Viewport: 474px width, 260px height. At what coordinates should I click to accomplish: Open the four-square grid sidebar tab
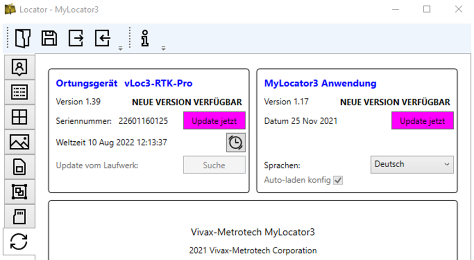(x=20, y=117)
